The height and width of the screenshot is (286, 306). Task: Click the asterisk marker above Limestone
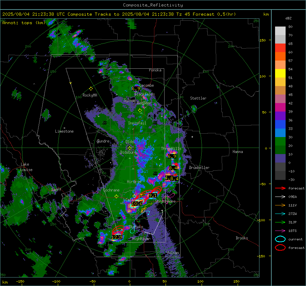click(x=64, y=128)
